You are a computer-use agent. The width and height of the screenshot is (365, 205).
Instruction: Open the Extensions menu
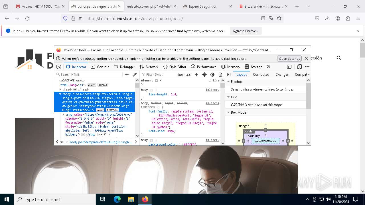pos(348,18)
